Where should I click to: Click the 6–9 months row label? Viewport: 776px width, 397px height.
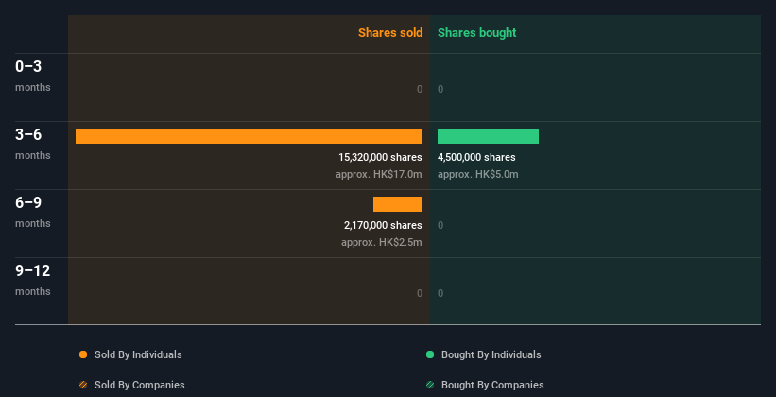33,212
